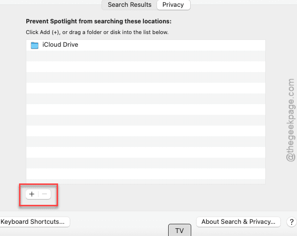Click the second empty row below iCloud Drive
297x236 pixels.
pyautogui.click(x=145, y=67)
